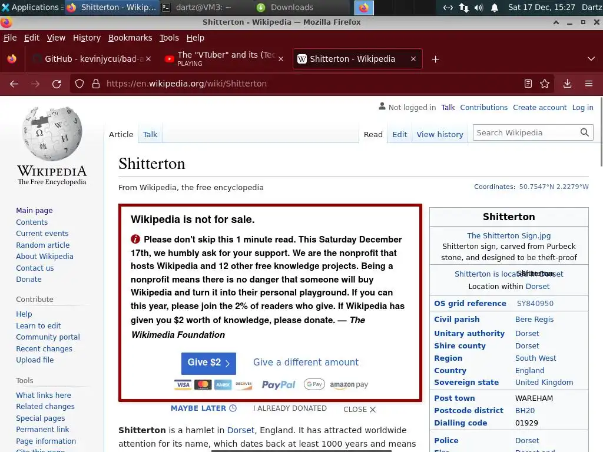Click the South West region link
This screenshot has height=452, width=603.
pos(536,358)
